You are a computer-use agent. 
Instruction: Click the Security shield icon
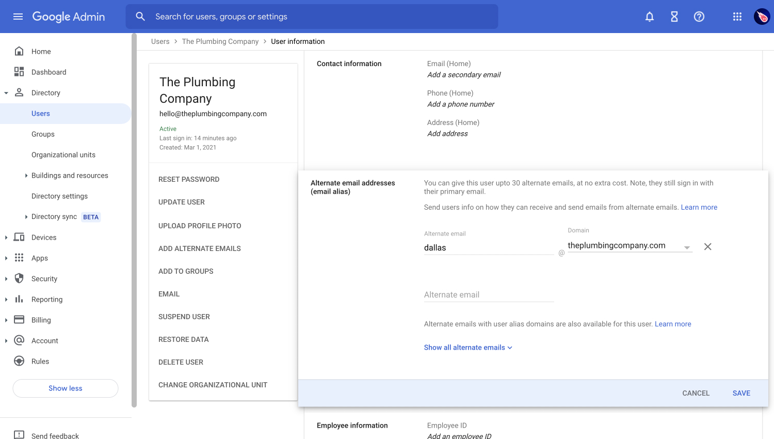(19, 278)
